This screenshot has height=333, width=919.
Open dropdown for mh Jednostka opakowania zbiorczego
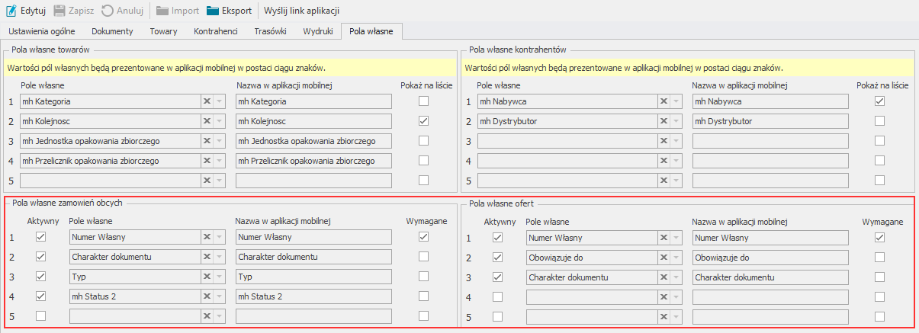[x=220, y=141]
